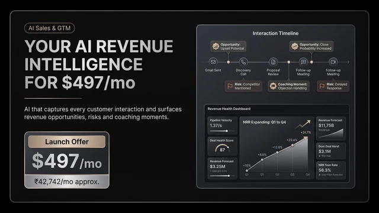379x213 pixels.
Task: Click the NRR Expanding upward trend arrow icon
Action: click(303, 124)
